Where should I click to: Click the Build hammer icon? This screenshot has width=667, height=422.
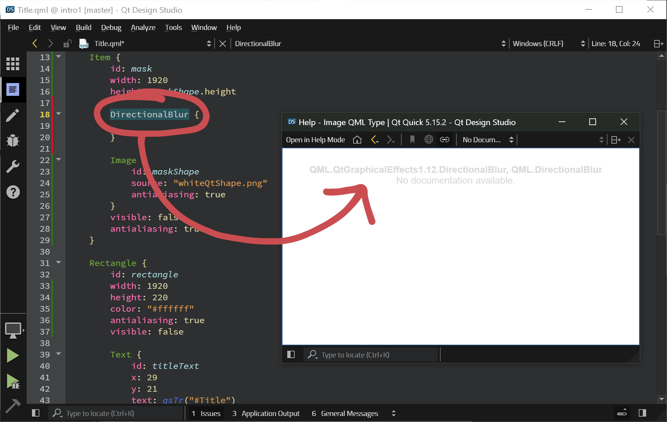(x=13, y=406)
